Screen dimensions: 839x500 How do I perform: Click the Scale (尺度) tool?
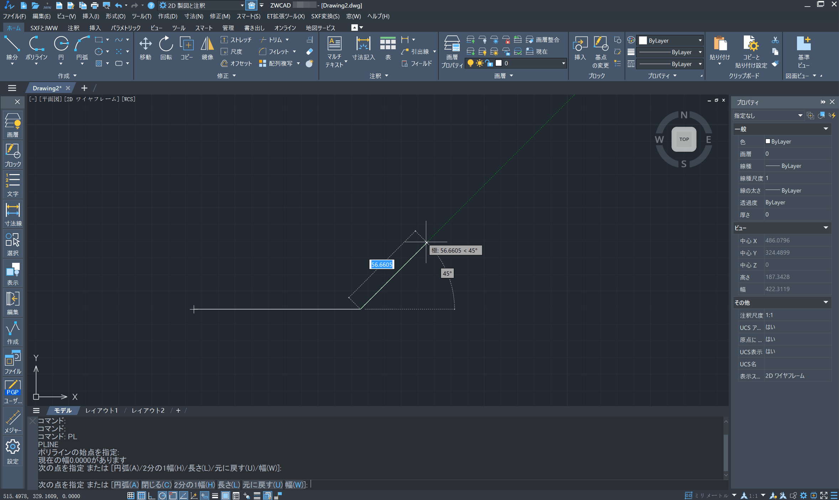click(231, 52)
